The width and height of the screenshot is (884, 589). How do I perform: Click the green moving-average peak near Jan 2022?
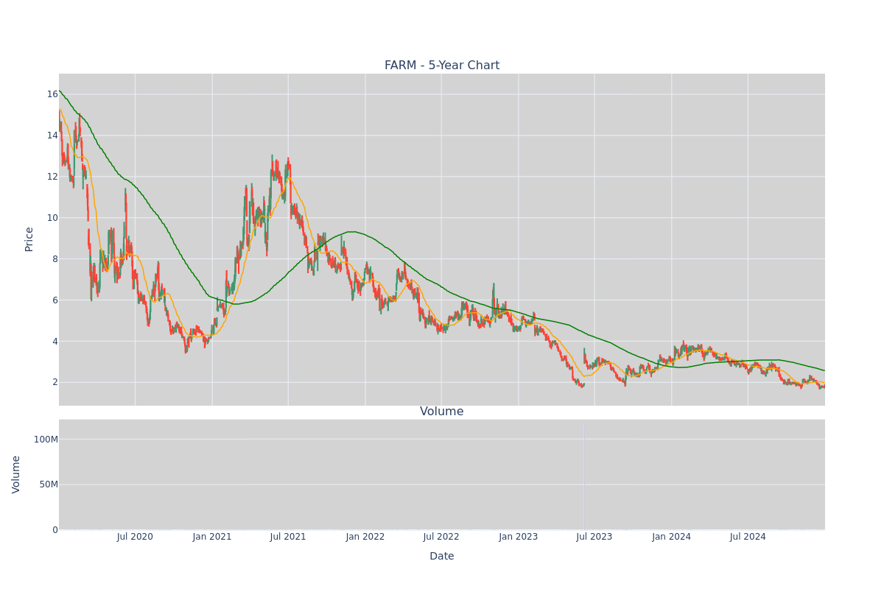[352, 232]
